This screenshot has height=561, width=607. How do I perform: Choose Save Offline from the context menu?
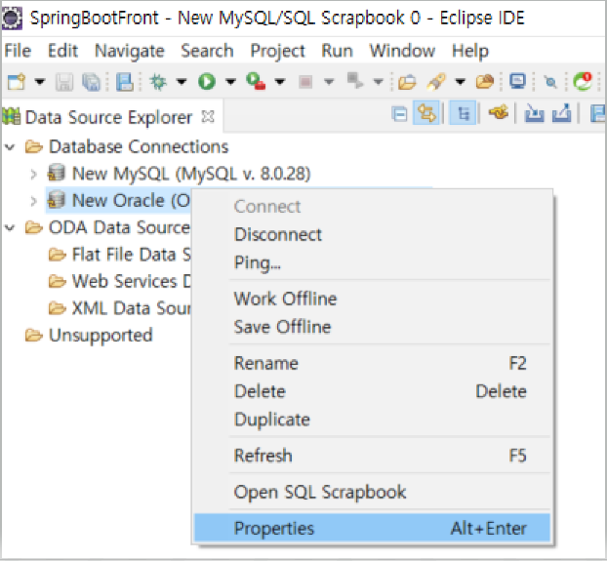coord(372,327)
